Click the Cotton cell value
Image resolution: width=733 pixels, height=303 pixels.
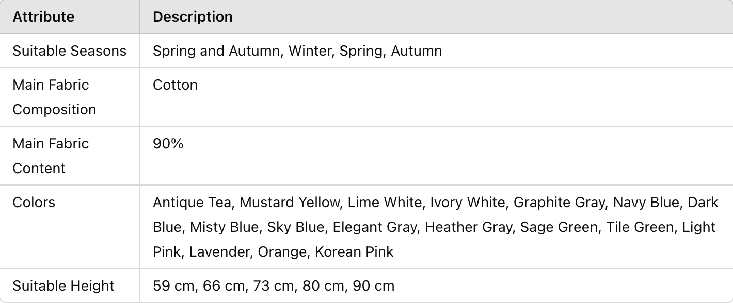(175, 85)
